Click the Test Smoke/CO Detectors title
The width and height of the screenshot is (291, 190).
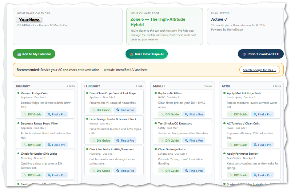click(175, 123)
